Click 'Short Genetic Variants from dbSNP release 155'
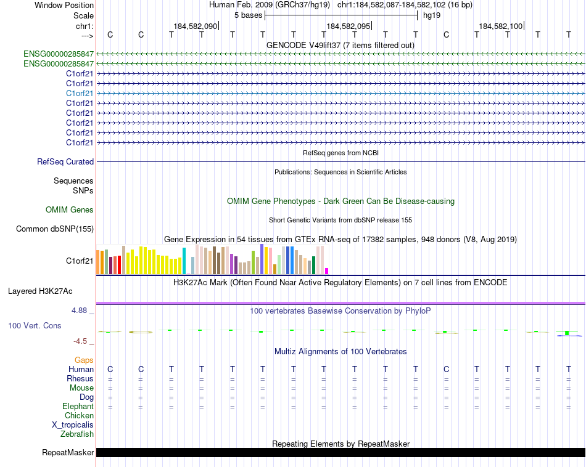This screenshot has width=586, height=467. (340, 220)
